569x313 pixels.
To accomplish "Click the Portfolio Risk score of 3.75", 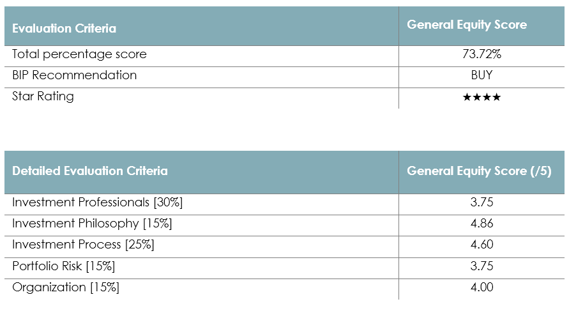I will click(x=482, y=266).
